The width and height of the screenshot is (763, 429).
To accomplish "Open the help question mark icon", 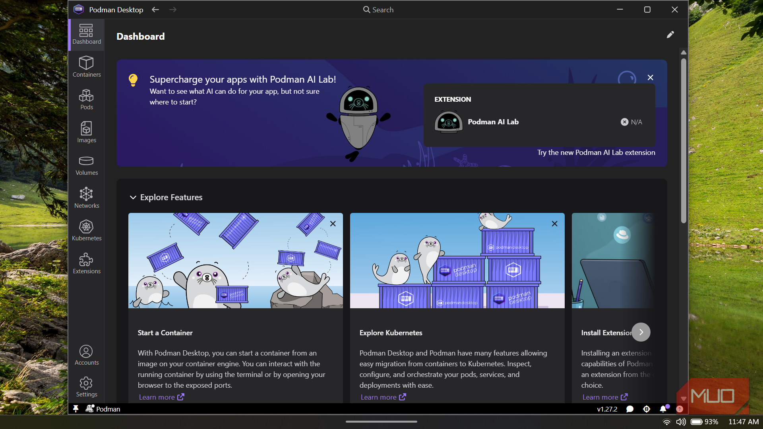I will 680,409.
